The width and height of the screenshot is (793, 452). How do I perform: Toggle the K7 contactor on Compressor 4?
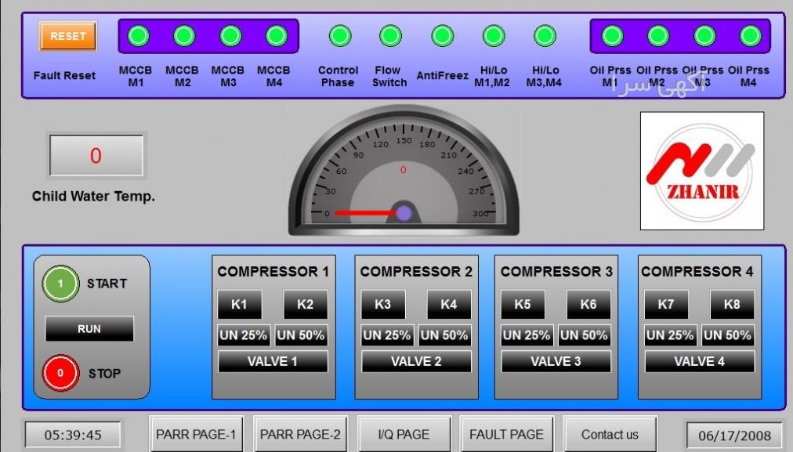[667, 305]
